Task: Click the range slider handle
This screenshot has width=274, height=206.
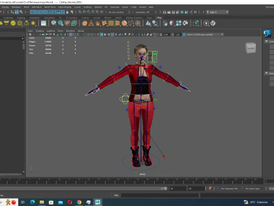Action: tap(166, 188)
